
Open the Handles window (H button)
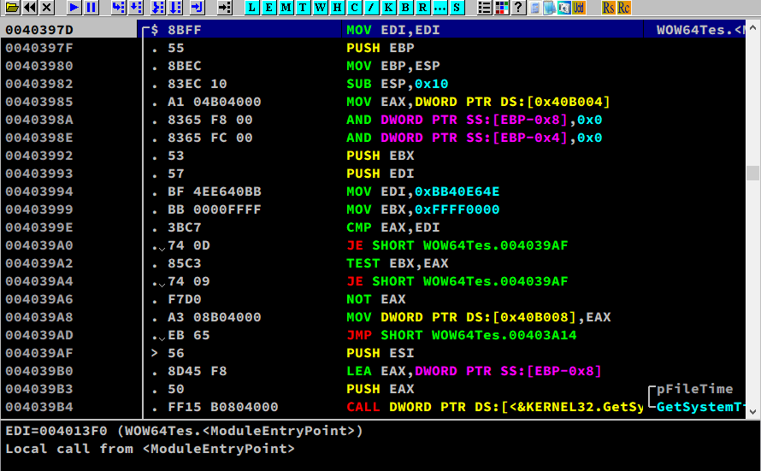(338, 8)
